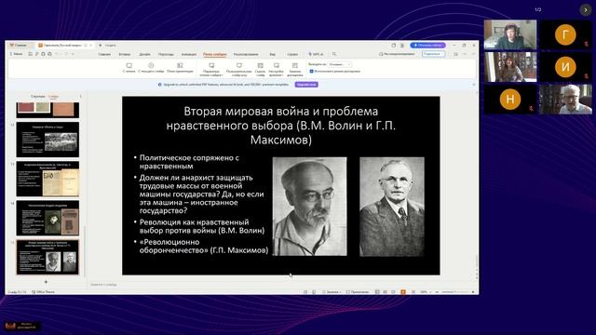Screen dimensions: 596x335
Task: Open speaker notes icon in the ribbon
Action: tap(295, 66)
